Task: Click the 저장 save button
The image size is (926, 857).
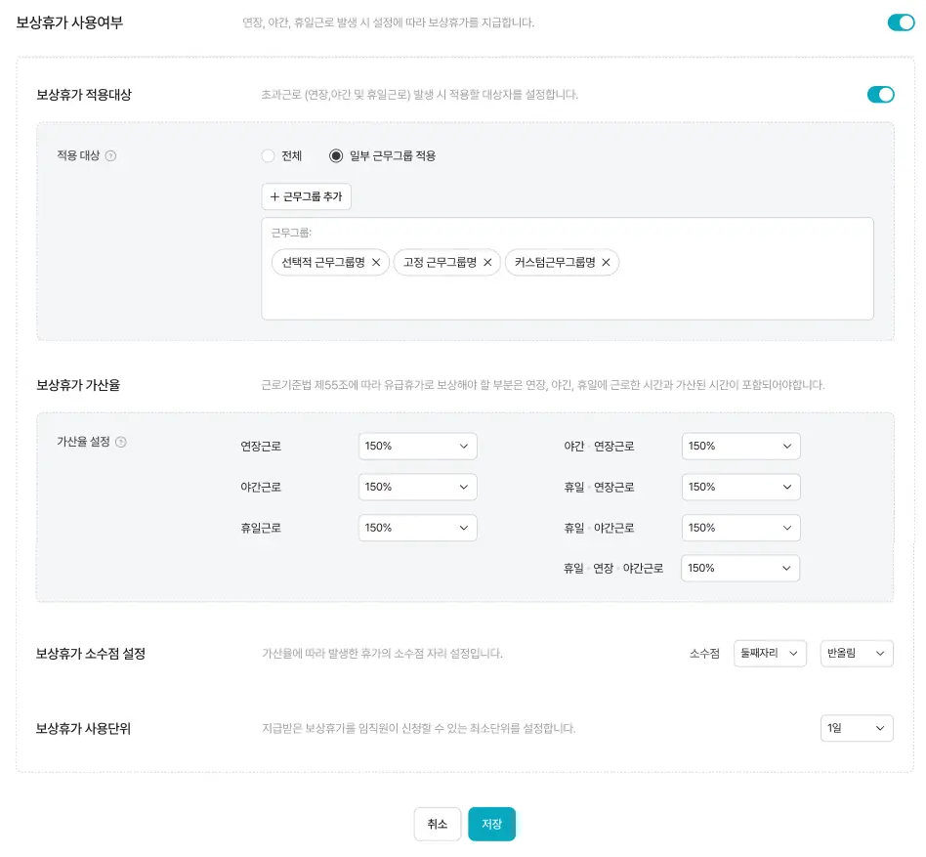Action: 491,824
